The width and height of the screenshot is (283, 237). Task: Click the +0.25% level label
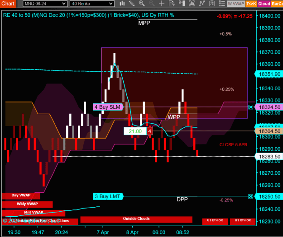point(227,89)
